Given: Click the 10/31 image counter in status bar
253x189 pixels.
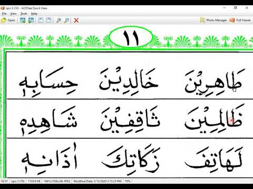Looking at the screenshot, I should (x=4, y=181).
